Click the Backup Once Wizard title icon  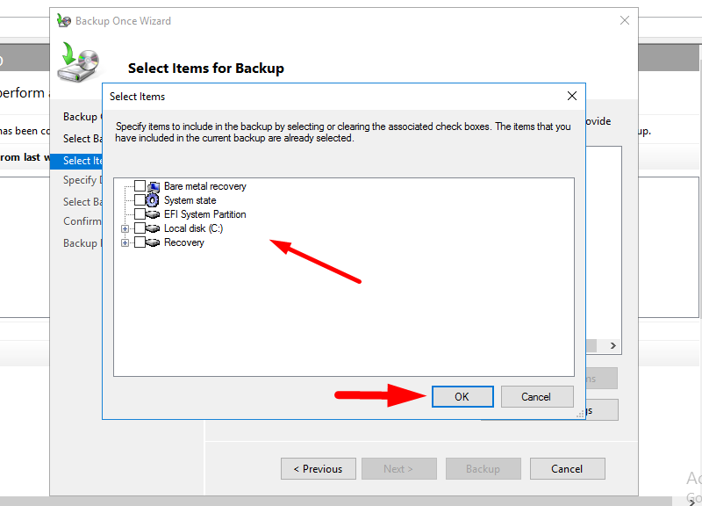coord(64,20)
